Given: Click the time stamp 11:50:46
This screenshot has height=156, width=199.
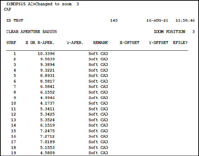Looking at the screenshot, I should [x=185, y=21].
